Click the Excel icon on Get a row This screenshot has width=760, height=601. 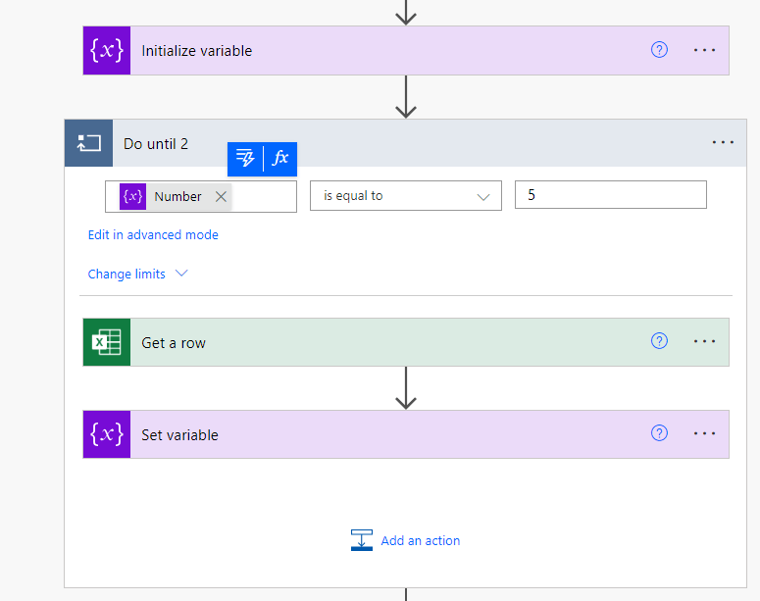click(x=107, y=342)
